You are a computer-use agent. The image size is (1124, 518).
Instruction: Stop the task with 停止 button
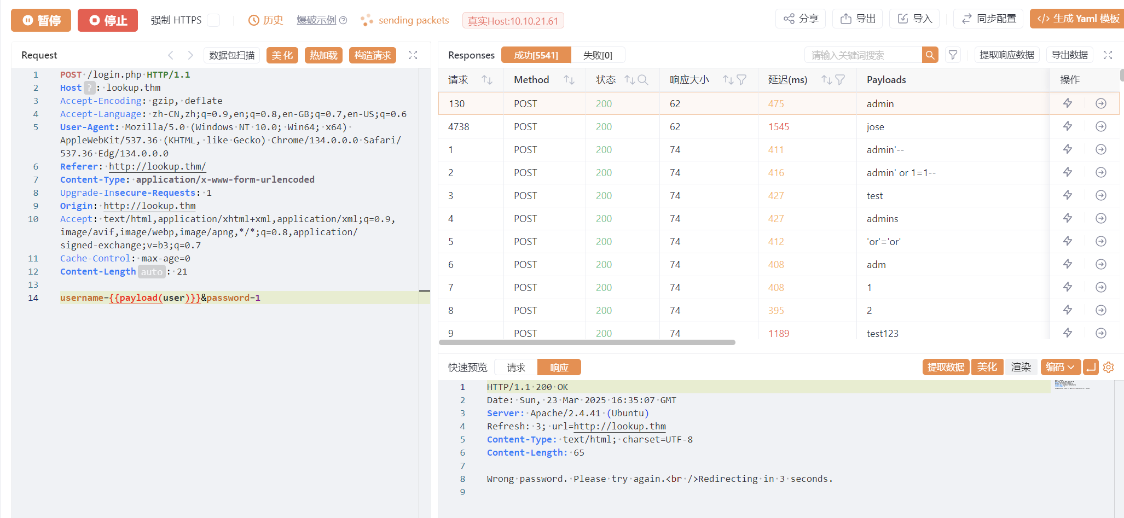108,20
